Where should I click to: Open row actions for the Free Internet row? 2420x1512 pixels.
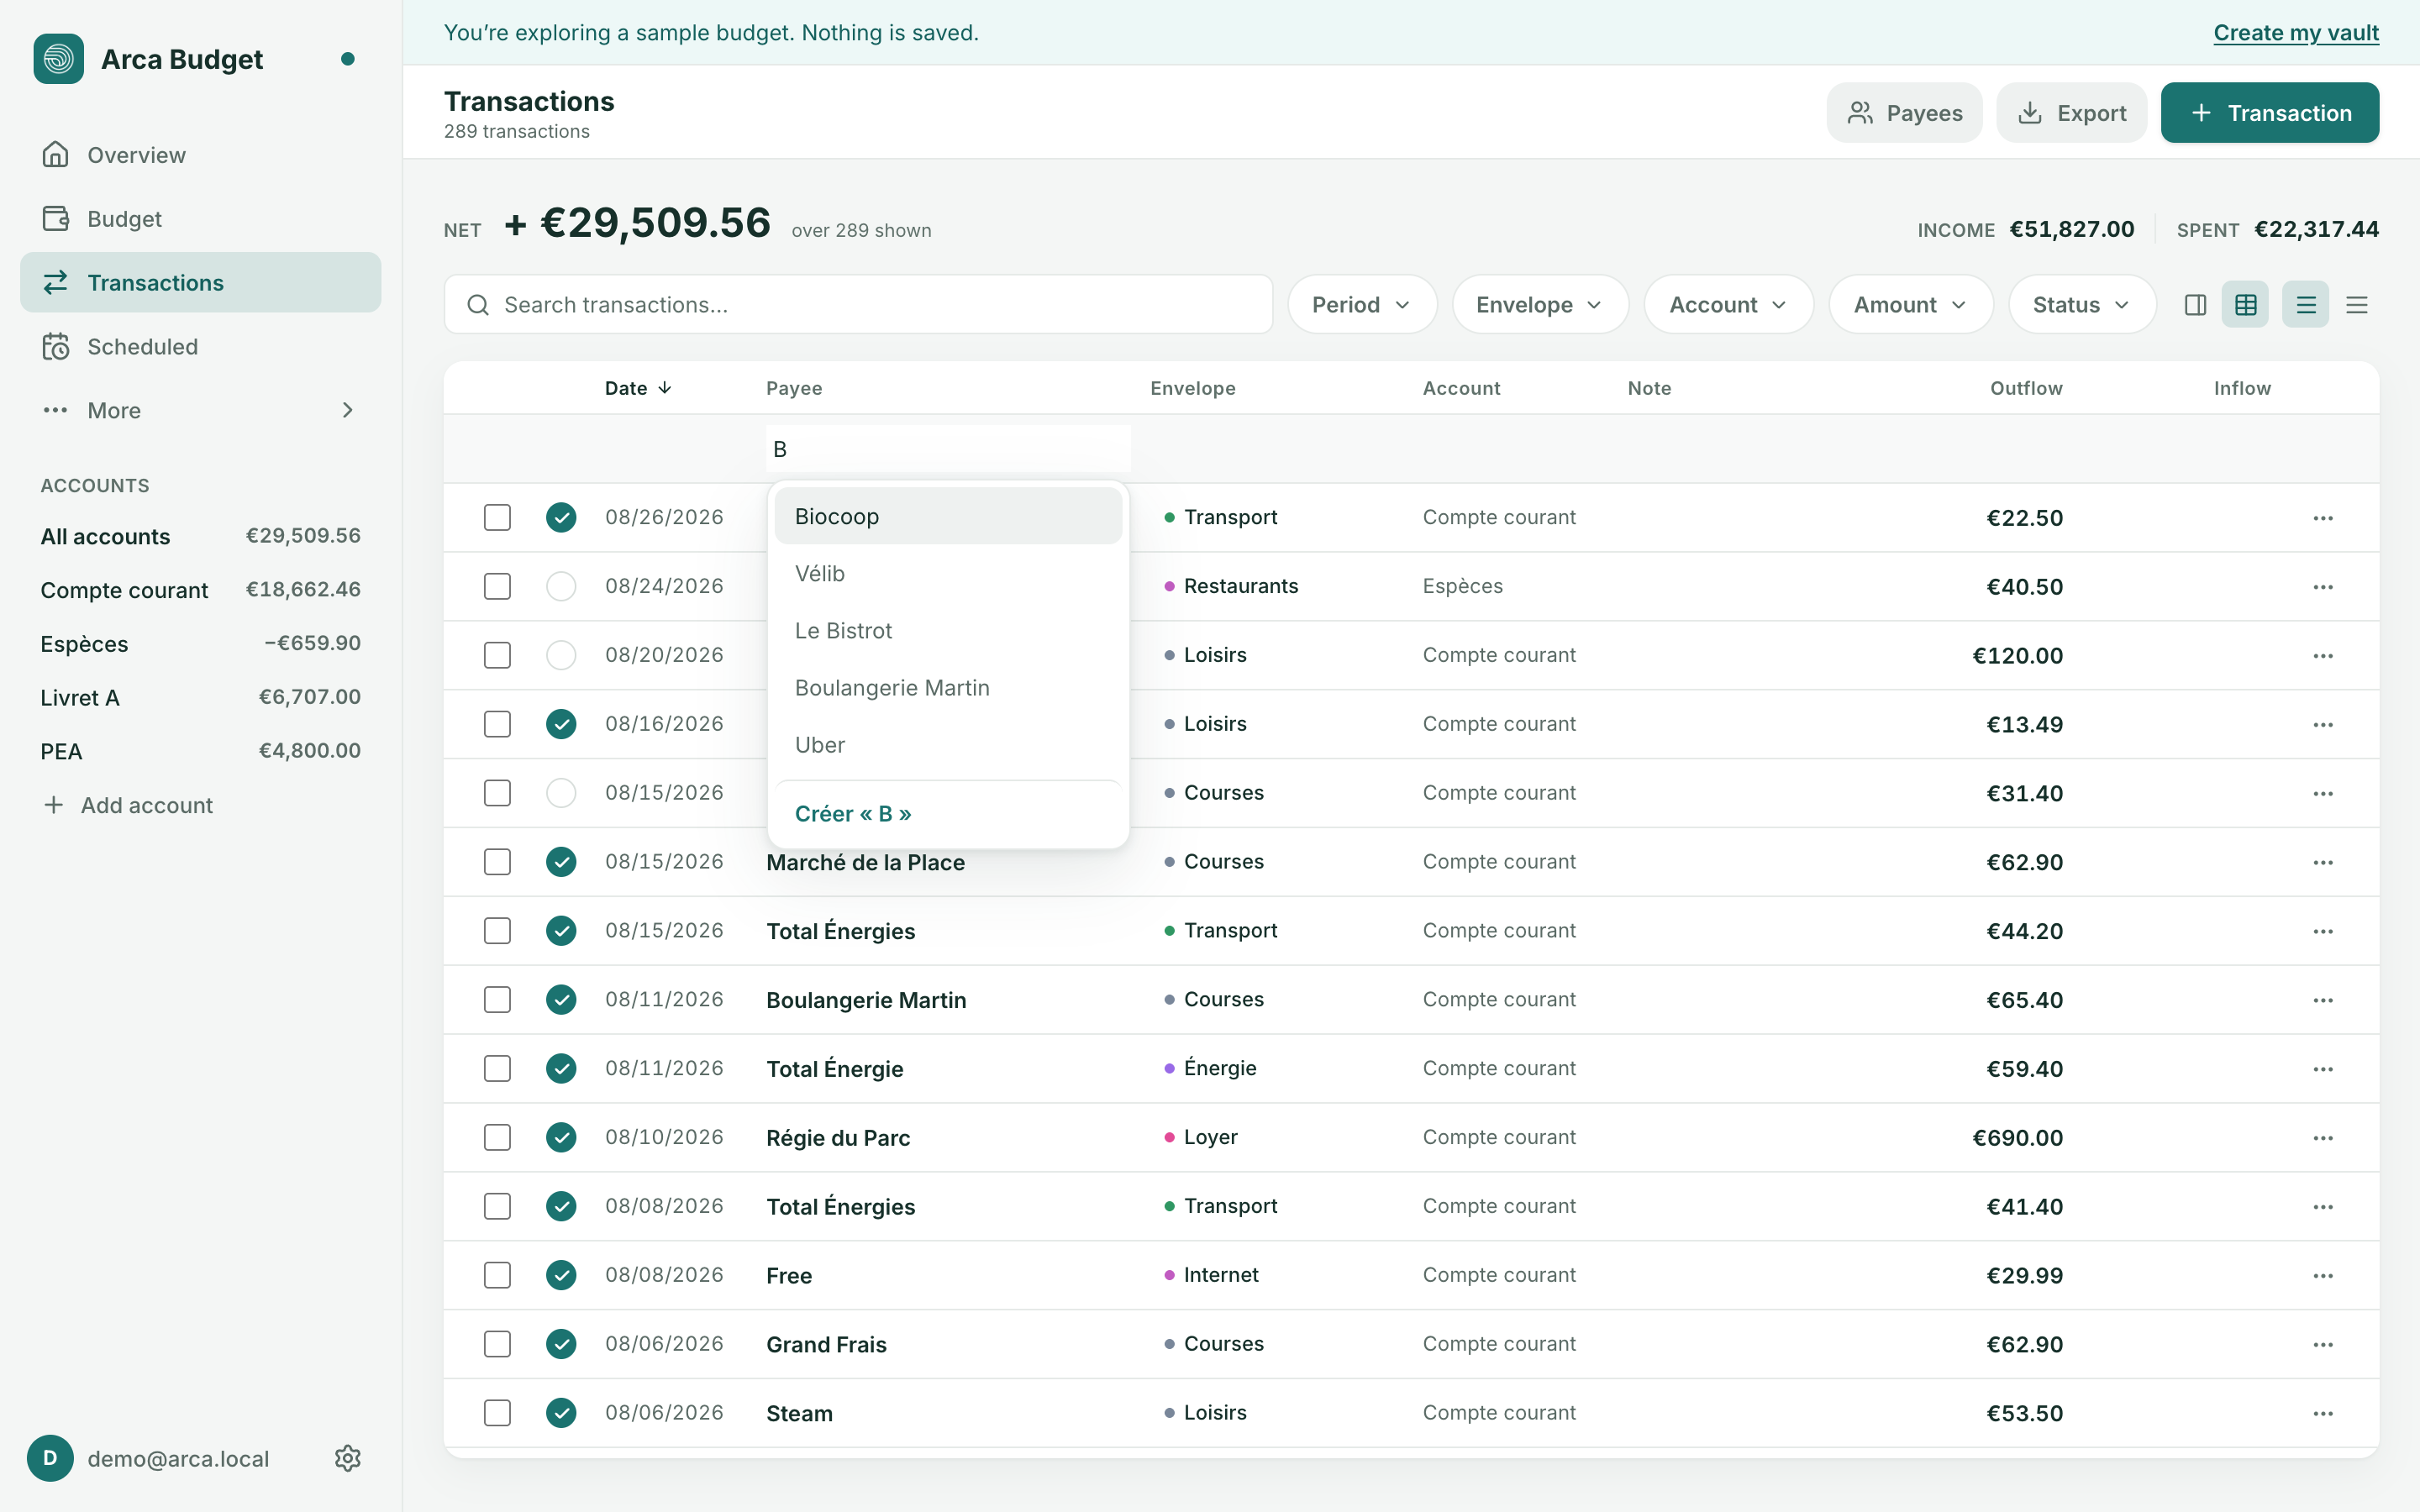pyautogui.click(x=2323, y=1276)
